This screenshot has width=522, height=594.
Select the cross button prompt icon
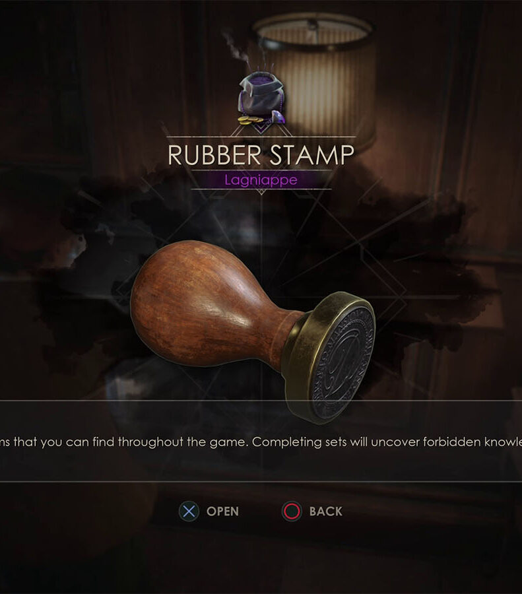[x=189, y=511]
